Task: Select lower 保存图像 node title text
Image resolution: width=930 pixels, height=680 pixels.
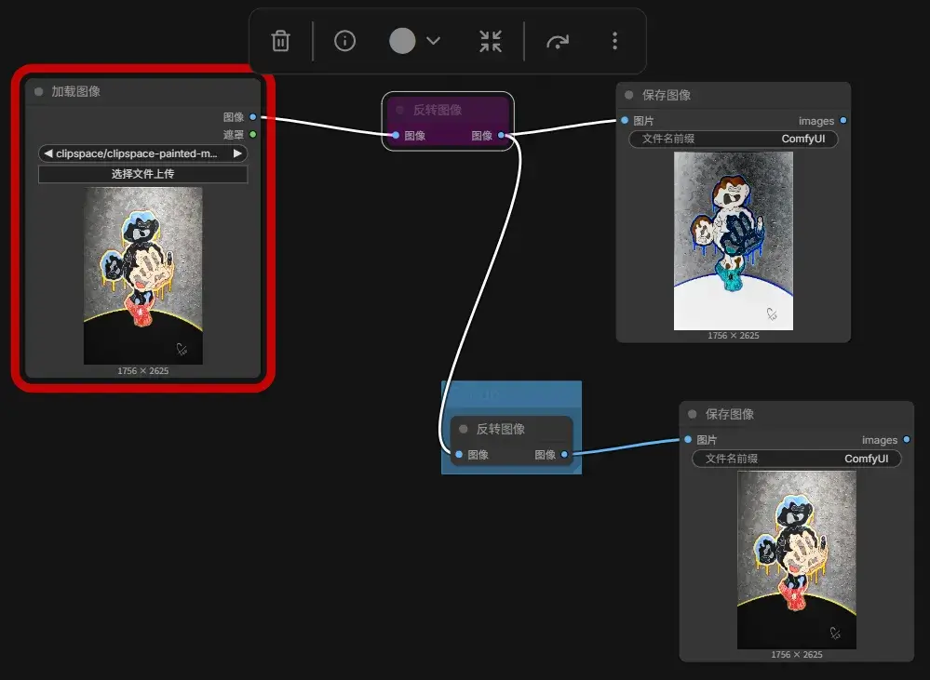Action: coord(730,414)
